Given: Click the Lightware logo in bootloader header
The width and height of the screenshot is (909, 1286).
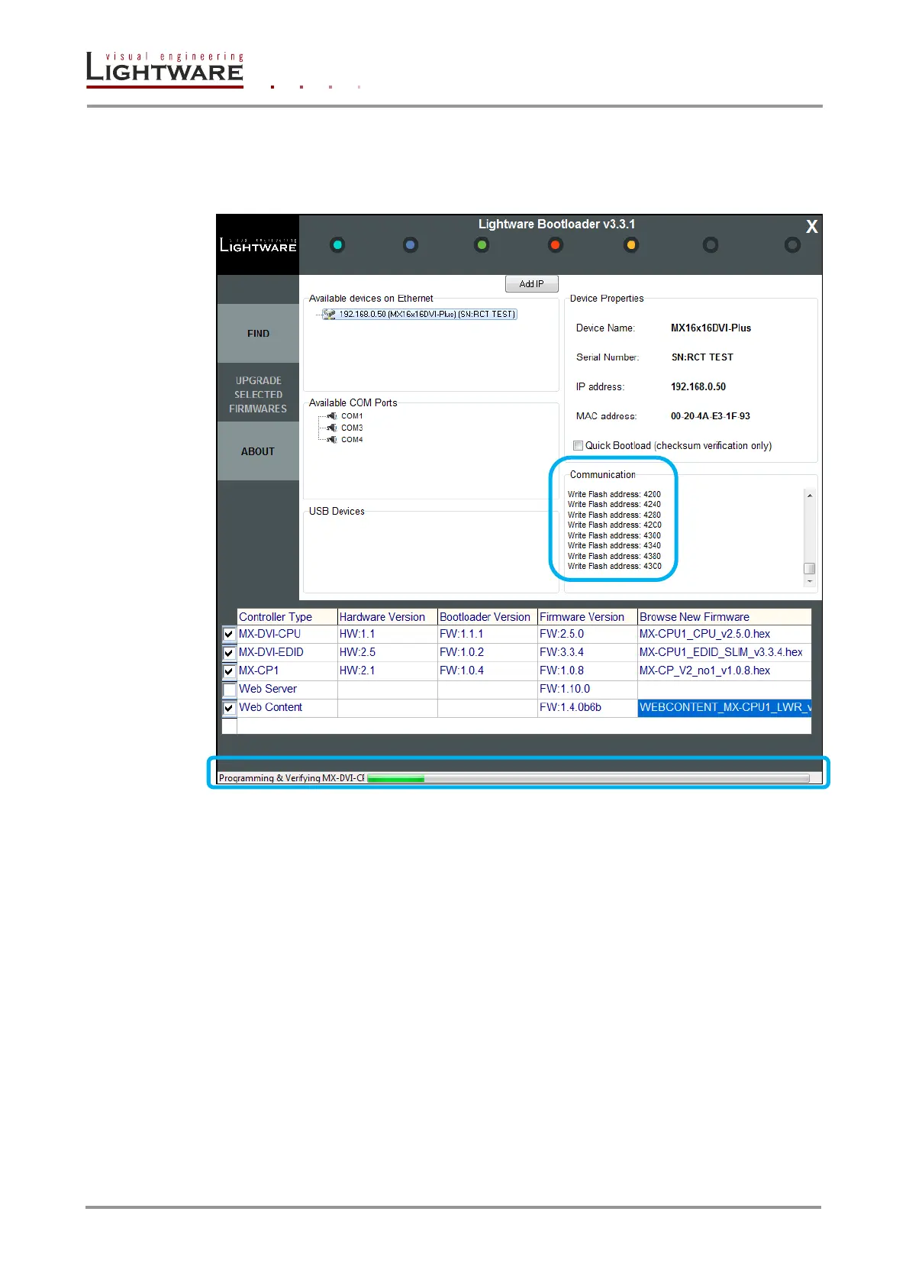Looking at the screenshot, I should point(258,245).
